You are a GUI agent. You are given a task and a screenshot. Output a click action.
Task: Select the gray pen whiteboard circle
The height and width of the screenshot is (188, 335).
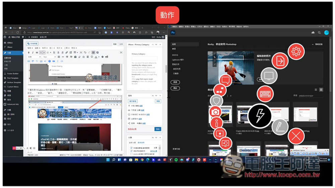coord(280,127)
